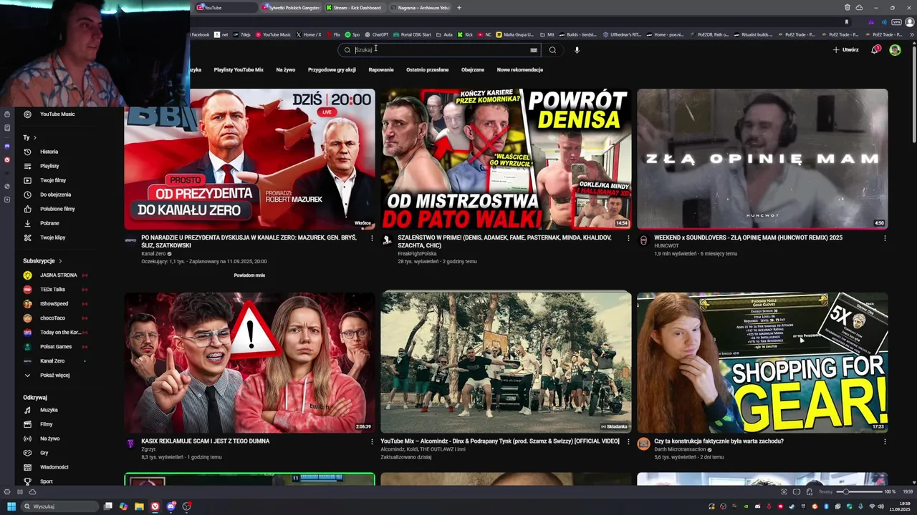Click the search magnifier button
917x515 pixels.
pyautogui.click(x=552, y=50)
